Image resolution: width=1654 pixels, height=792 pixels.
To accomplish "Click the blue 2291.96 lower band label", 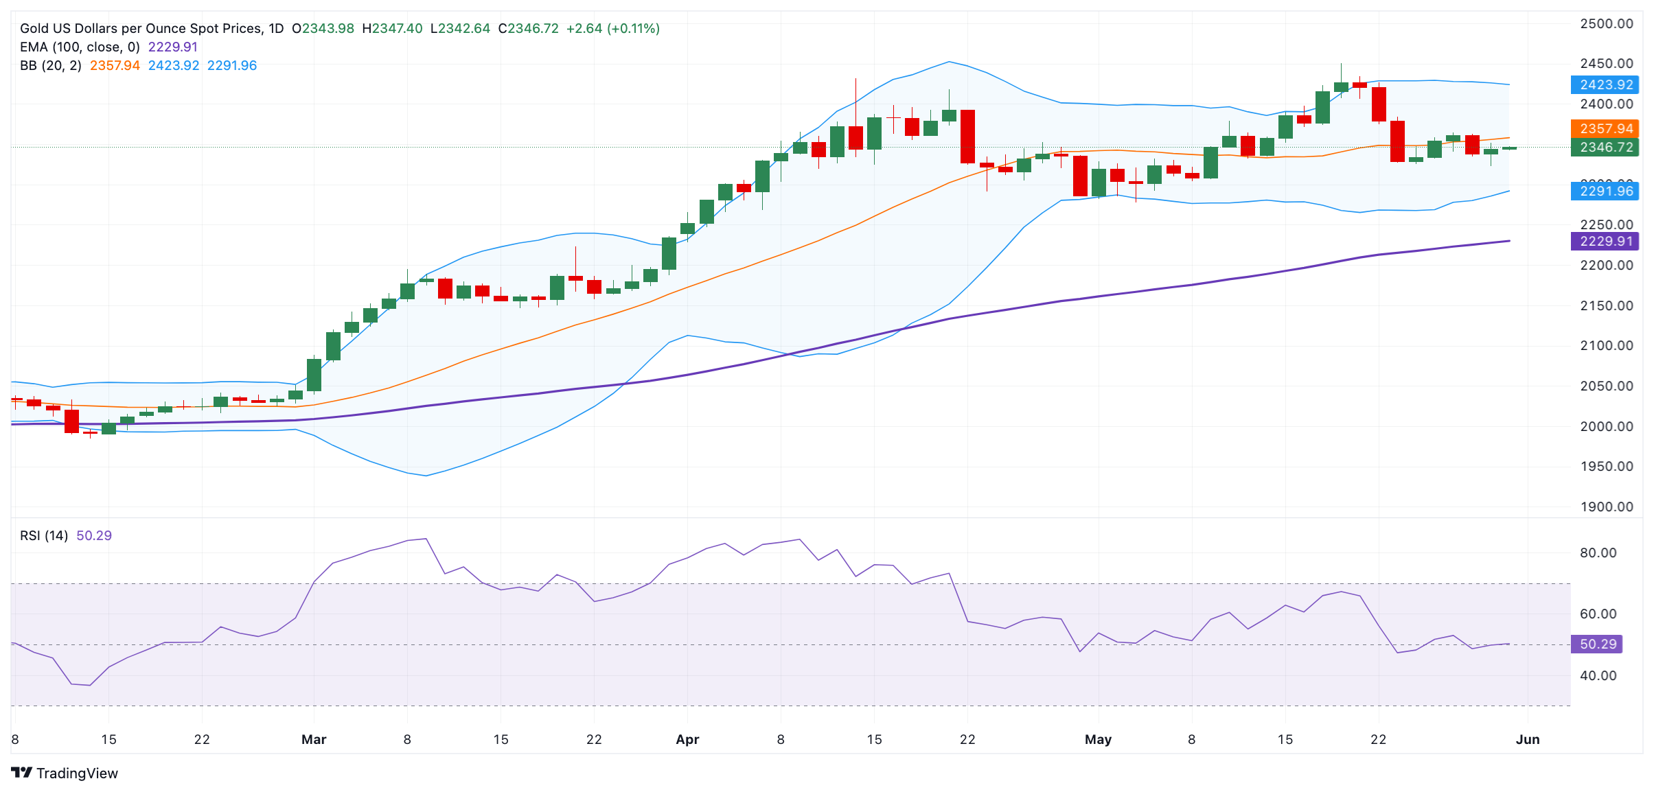I will pyautogui.click(x=1605, y=191).
